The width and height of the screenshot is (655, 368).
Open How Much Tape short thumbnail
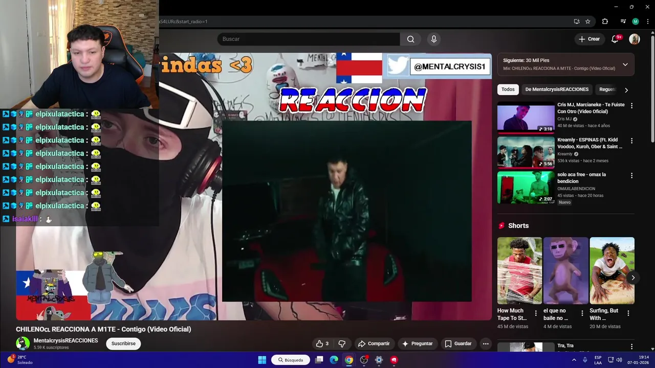[519, 270]
